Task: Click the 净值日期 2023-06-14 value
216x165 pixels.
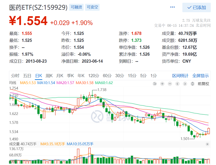Action: tap(92, 61)
